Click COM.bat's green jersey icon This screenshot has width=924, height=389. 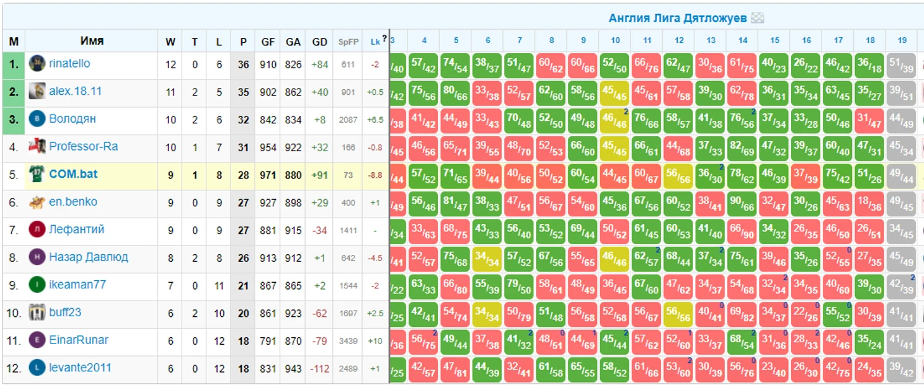click(x=37, y=175)
